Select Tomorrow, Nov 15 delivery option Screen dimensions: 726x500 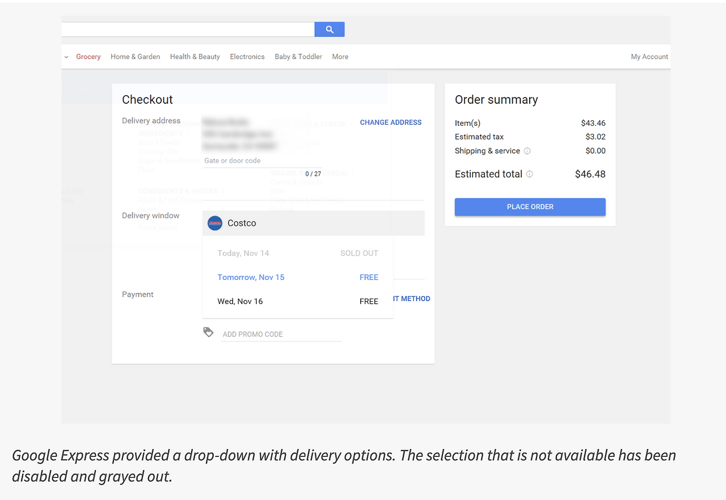click(x=251, y=277)
